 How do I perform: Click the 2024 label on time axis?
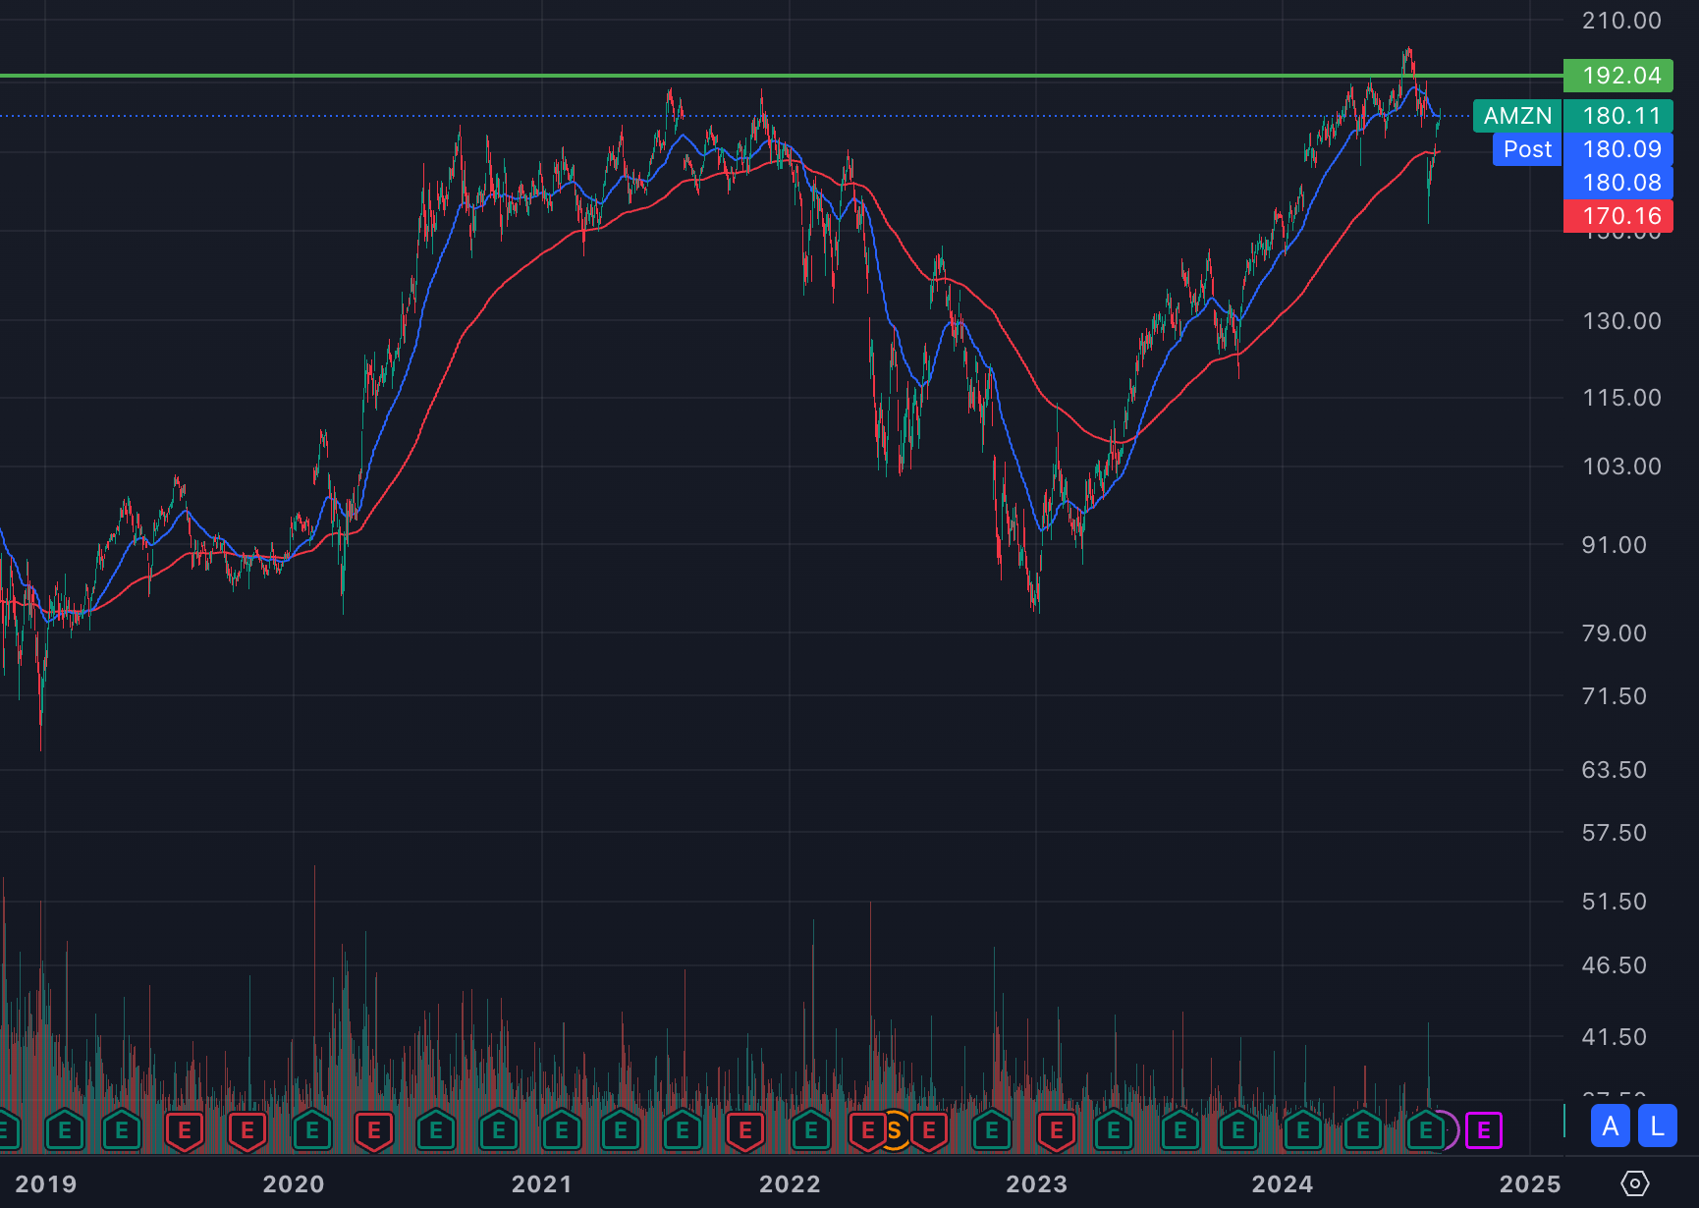pos(1283,1183)
